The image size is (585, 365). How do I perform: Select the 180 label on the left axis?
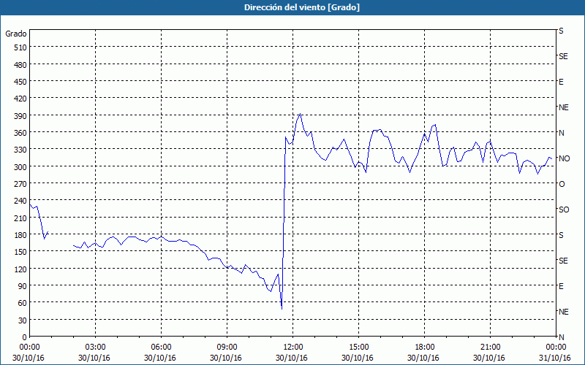click(20, 235)
